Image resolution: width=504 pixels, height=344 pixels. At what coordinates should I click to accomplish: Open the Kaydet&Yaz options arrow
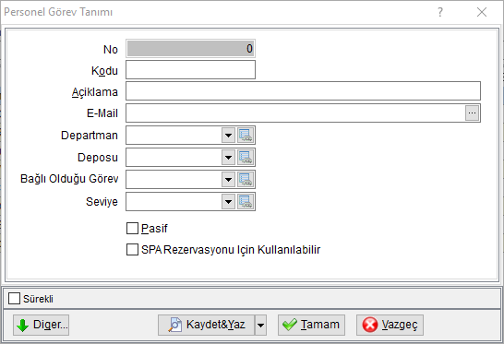tap(260, 325)
